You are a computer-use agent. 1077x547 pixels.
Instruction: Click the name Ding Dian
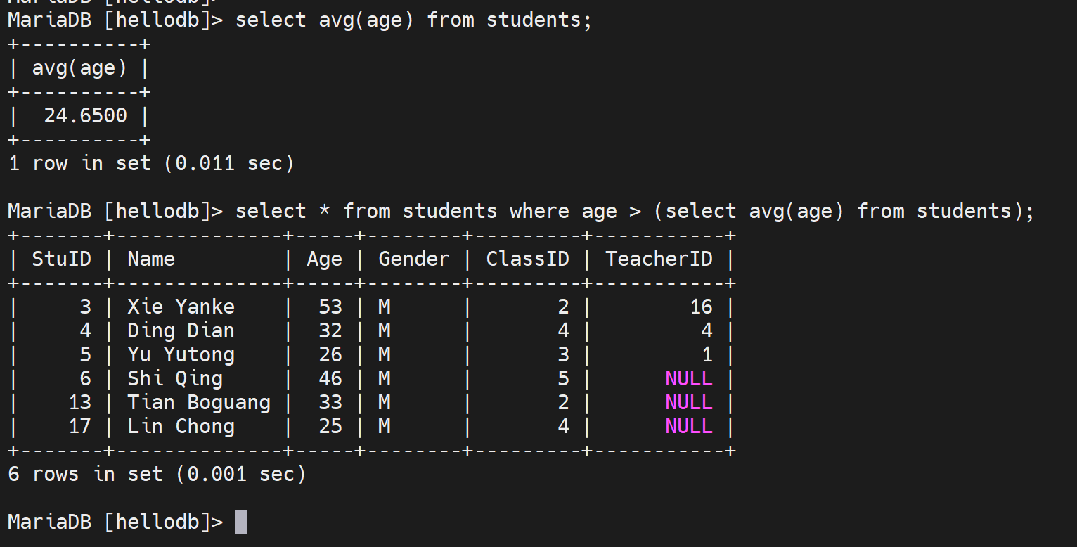pyautogui.click(x=181, y=330)
